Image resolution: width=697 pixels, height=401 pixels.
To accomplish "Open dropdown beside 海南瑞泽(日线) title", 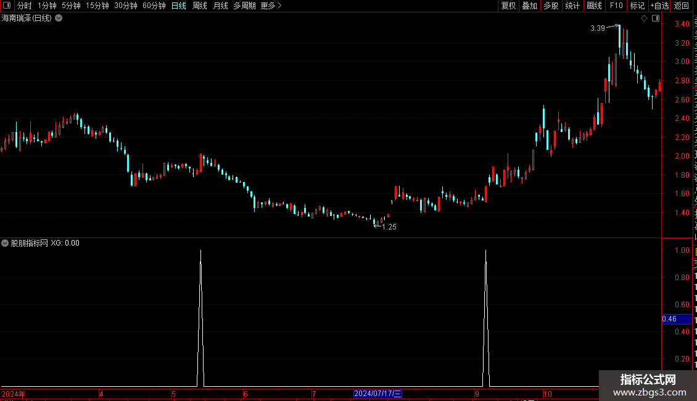I will pos(59,19).
